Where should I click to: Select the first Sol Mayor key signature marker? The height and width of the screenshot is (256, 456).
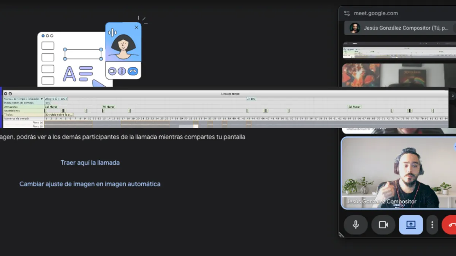pyautogui.click(x=51, y=107)
